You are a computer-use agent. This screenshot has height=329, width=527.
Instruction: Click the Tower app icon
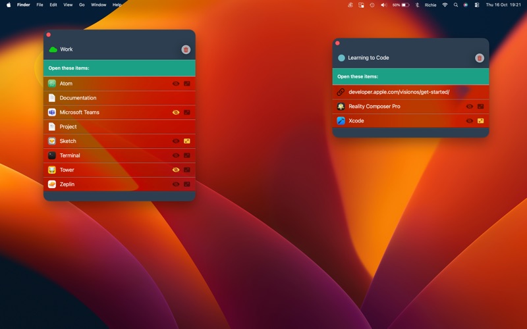(52, 170)
